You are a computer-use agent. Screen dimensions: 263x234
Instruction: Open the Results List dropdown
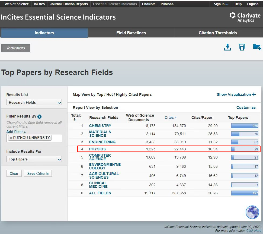(x=34, y=102)
